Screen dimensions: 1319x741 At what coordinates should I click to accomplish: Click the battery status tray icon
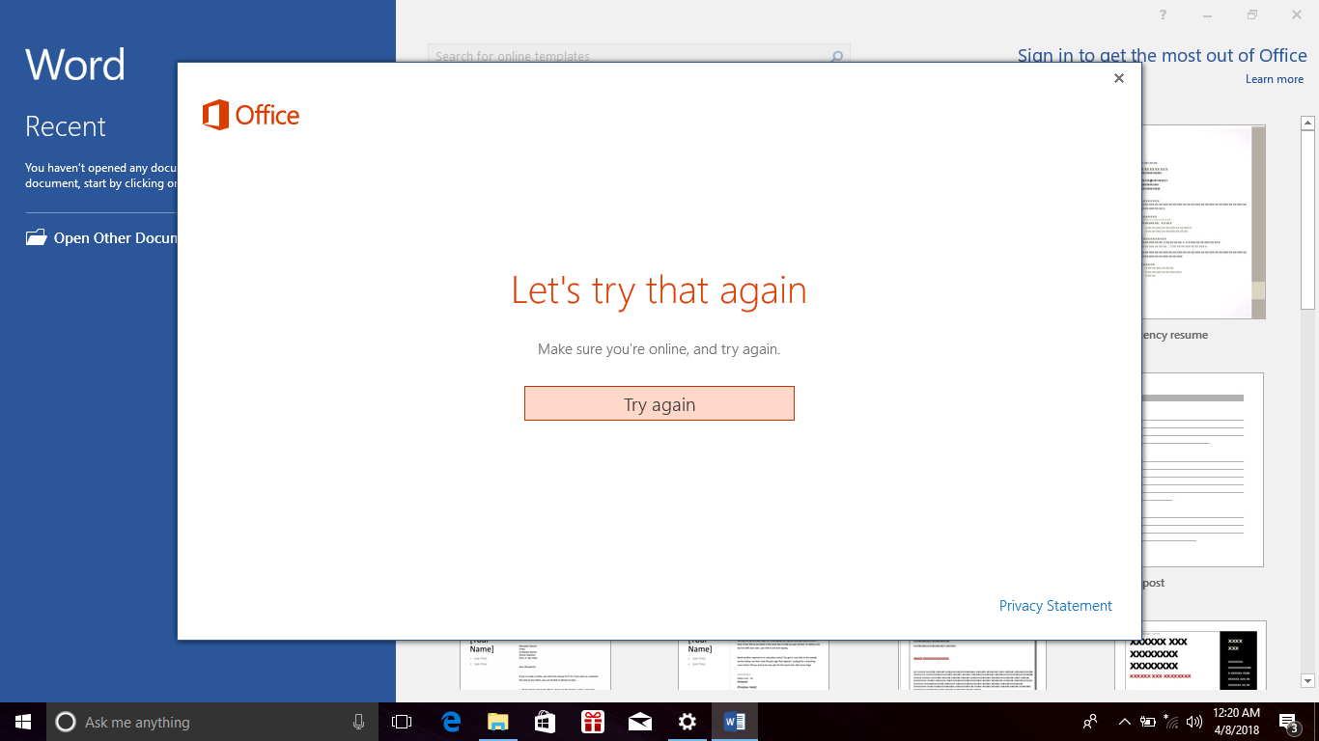pyautogui.click(x=1148, y=722)
